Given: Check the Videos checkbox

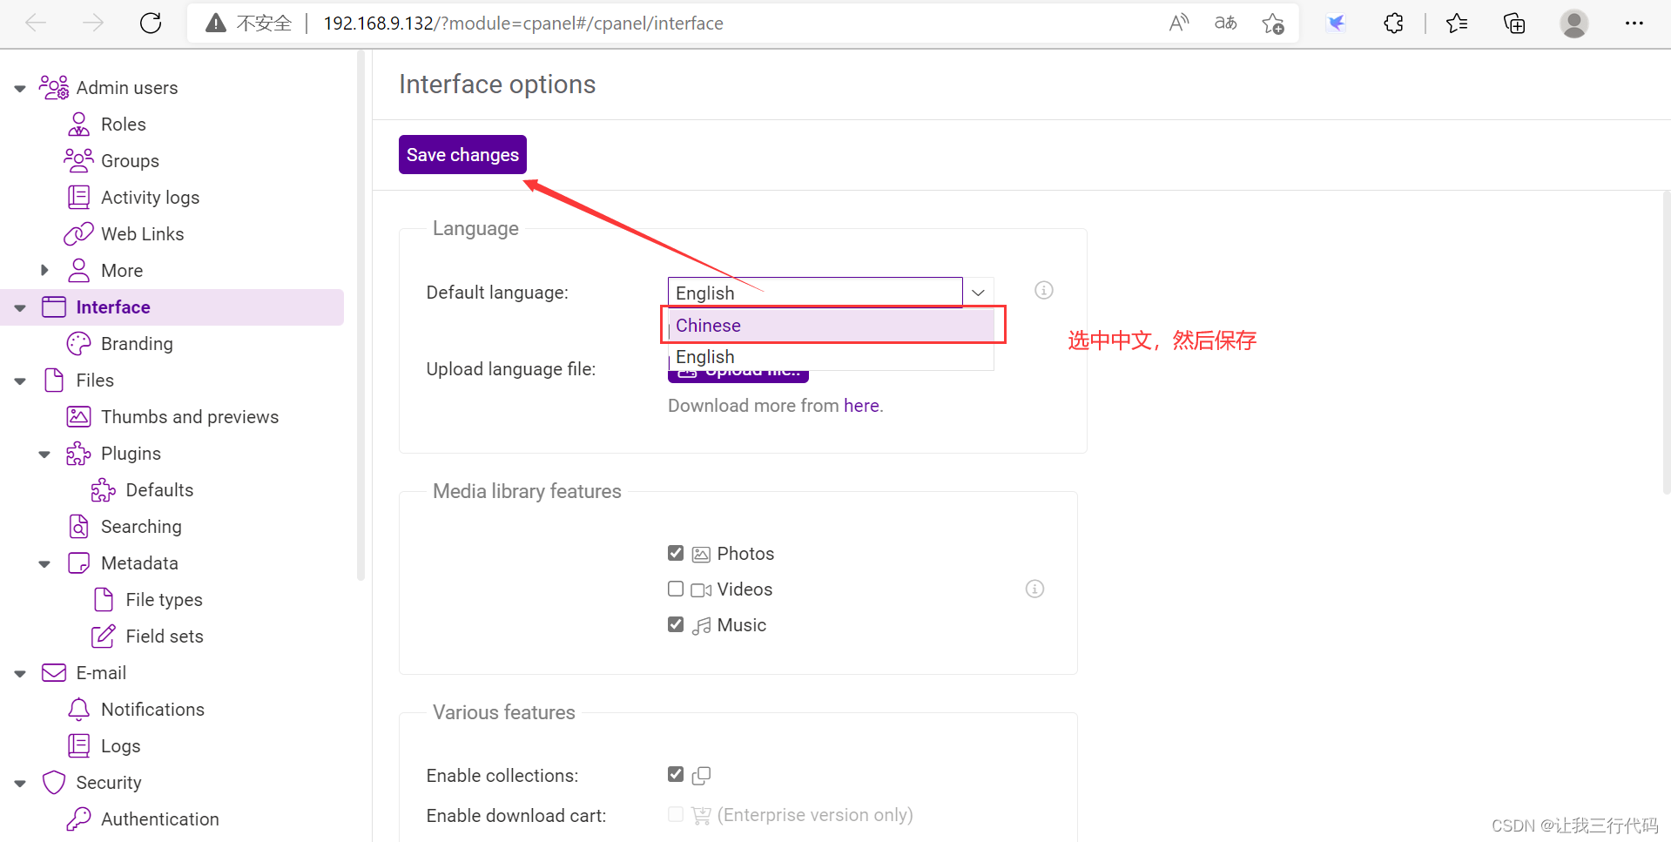Looking at the screenshot, I should point(676,589).
